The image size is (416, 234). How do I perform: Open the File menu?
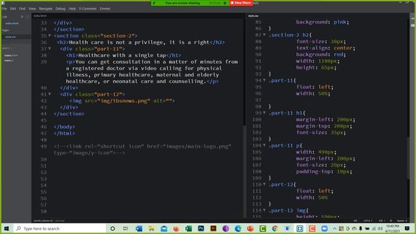5,8
